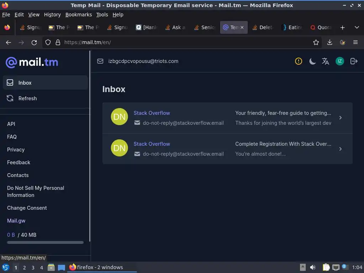
Task: Open the Privacy link
Action: 16,150
